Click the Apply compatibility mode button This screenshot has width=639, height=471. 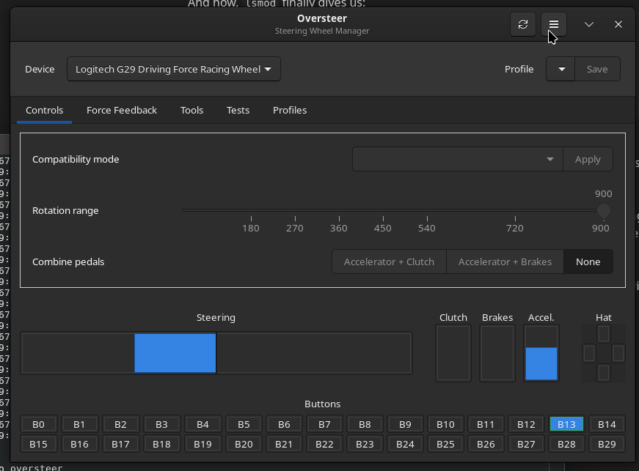tap(588, 159)
